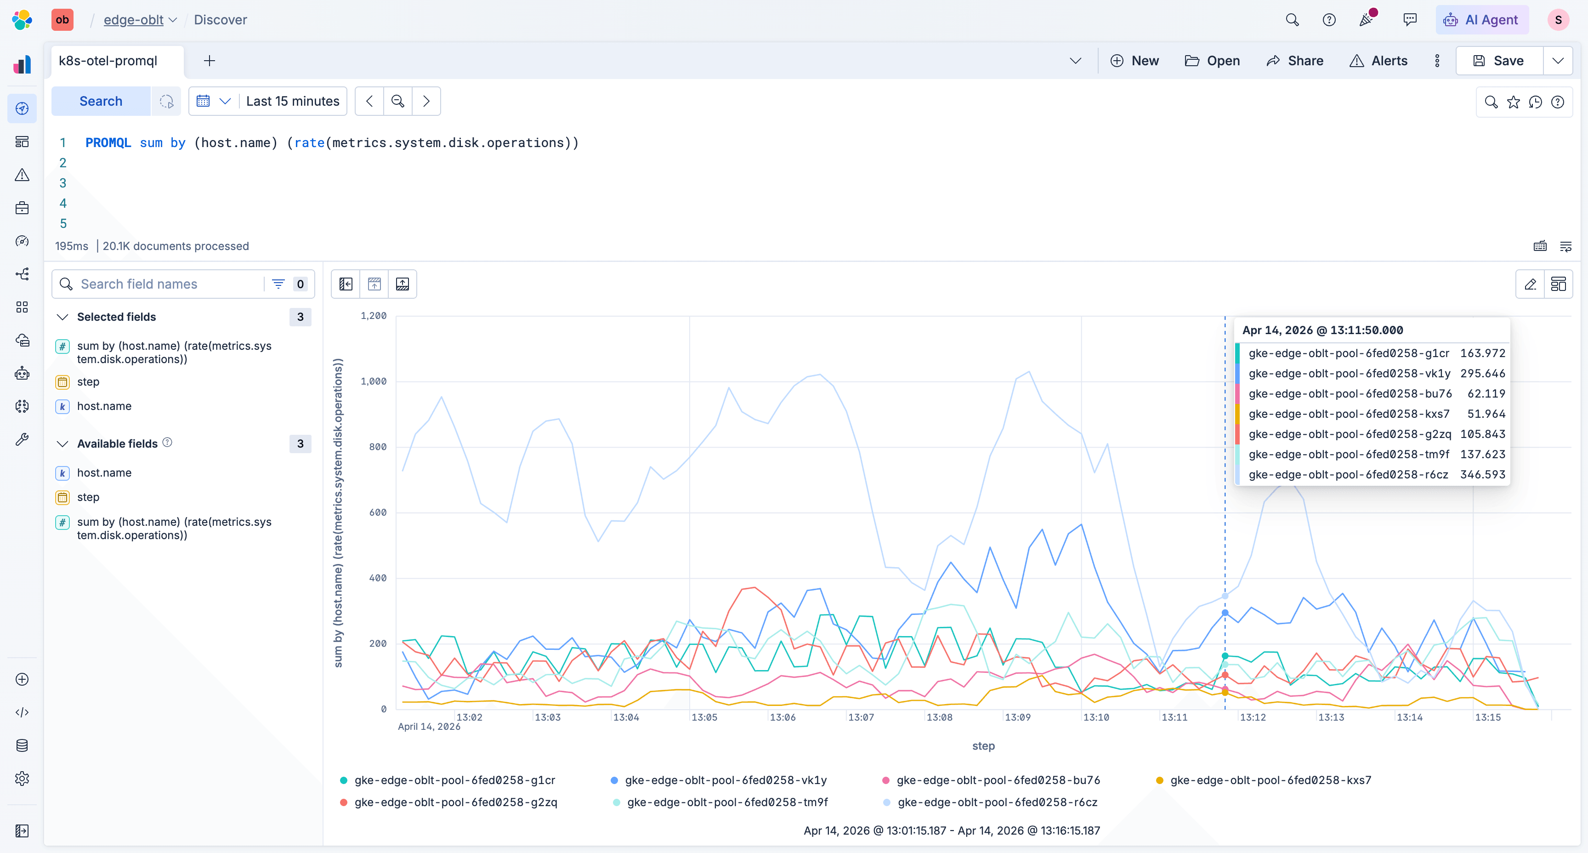1588x853 pixels.
Task: Click the newsfeed party popper icon
Action: 1367,20
